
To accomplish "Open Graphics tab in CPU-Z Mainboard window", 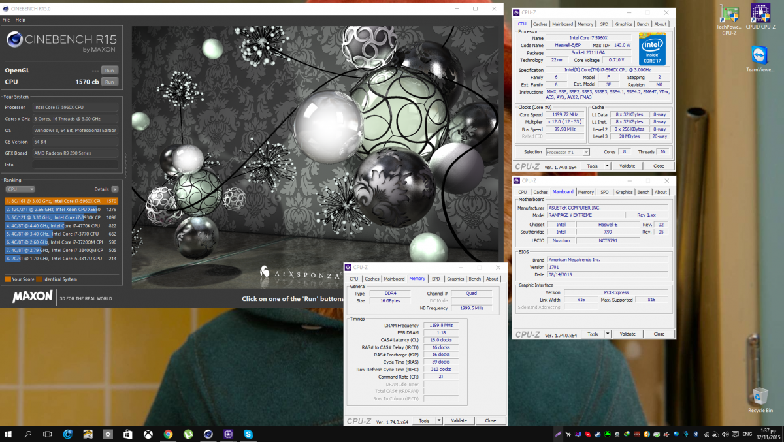I will click(x=624, y=192).
